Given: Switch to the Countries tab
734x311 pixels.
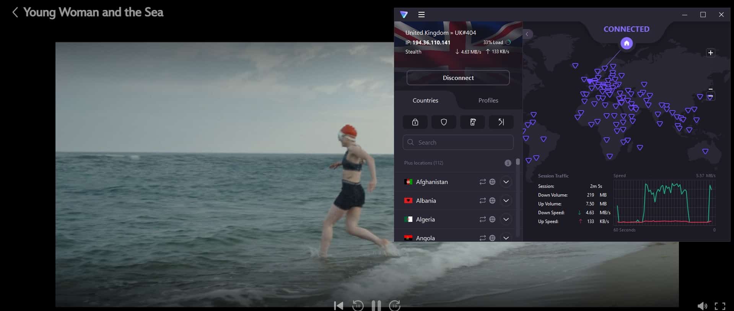Looking at the screenshot, I should click(425, 100).
